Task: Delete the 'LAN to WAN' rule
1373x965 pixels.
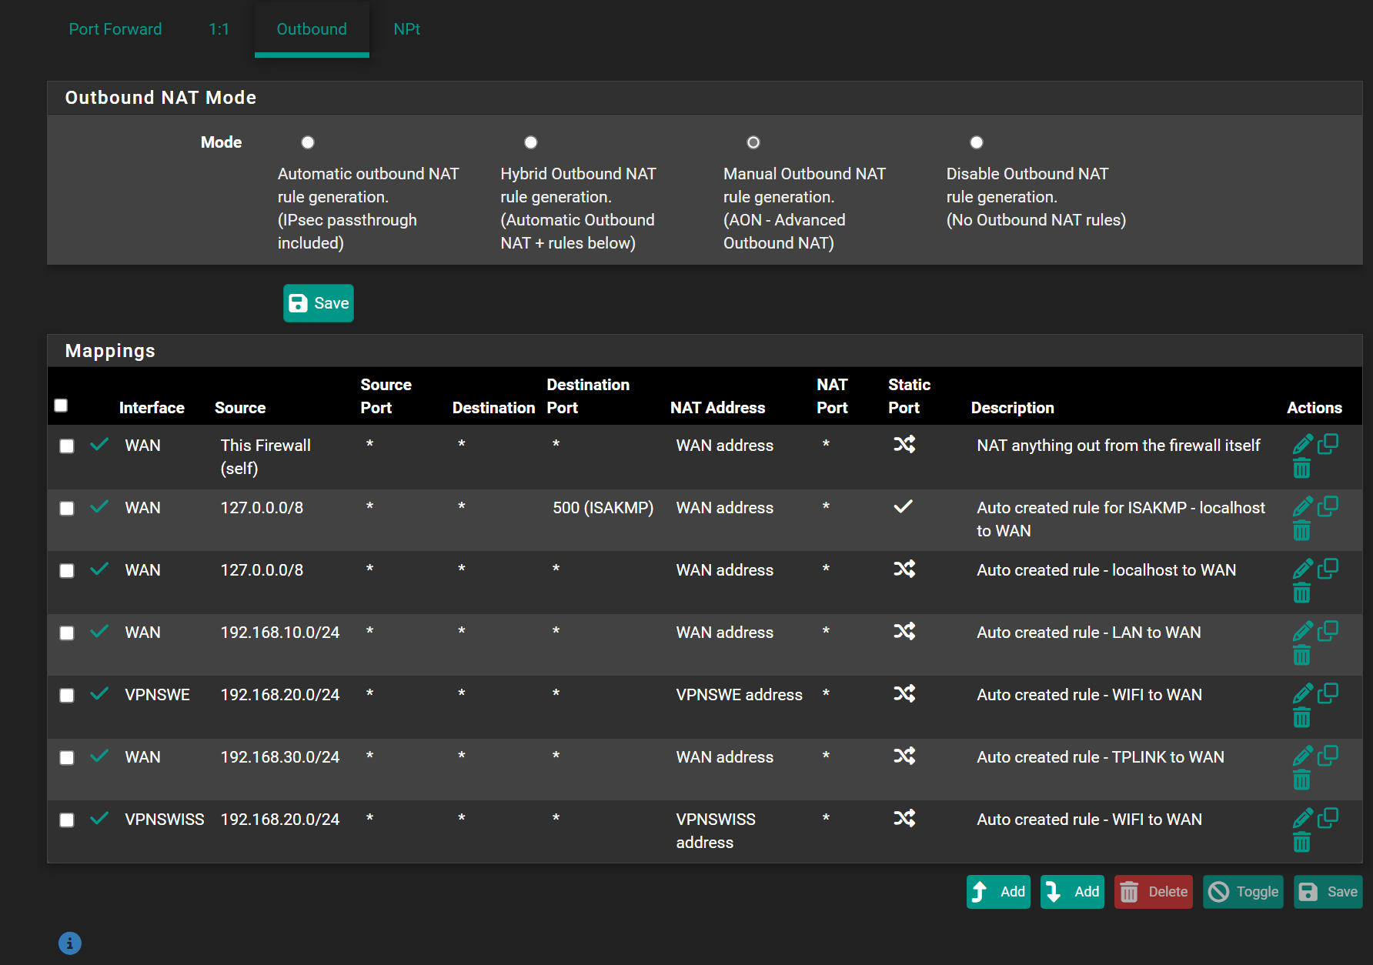Action: click(x=1301, y=655)
